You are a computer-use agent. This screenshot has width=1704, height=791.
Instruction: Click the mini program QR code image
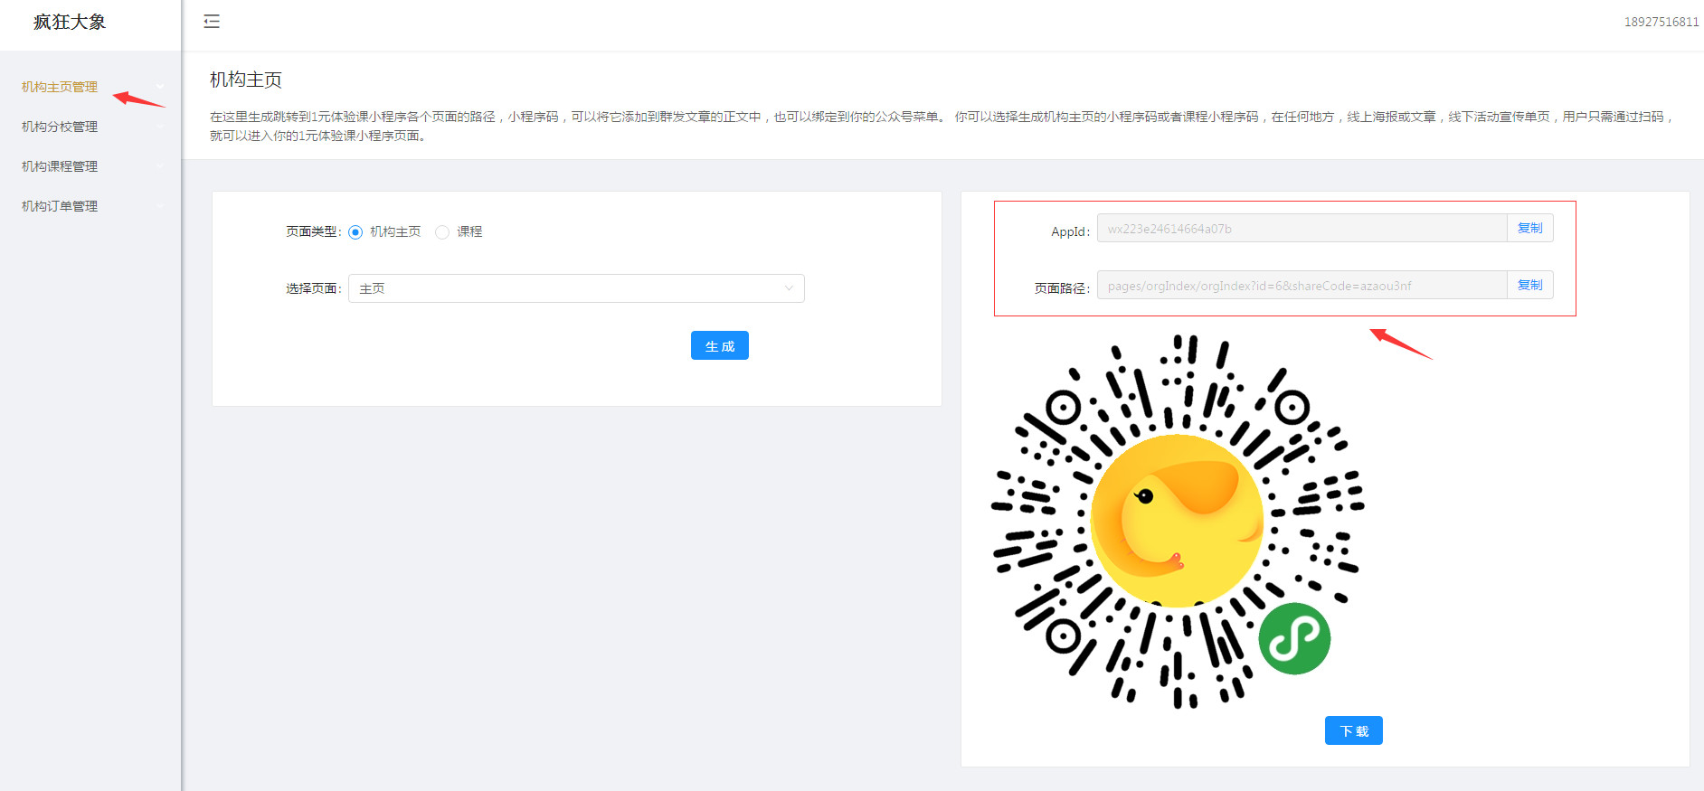pyautogui.click(x=1178, y=521)
